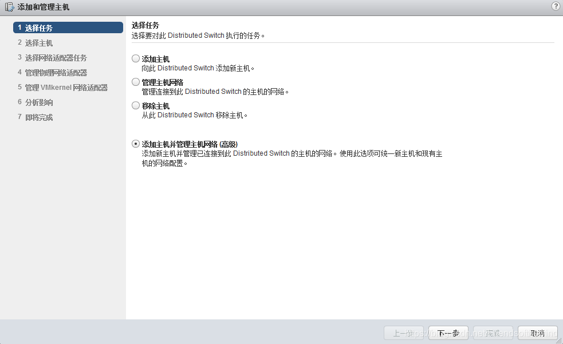The width and height of the screenshot is (563, 344).
Task: Click text 从此 Distributed Switch 移除主机
Action: [x=194, y=115]
